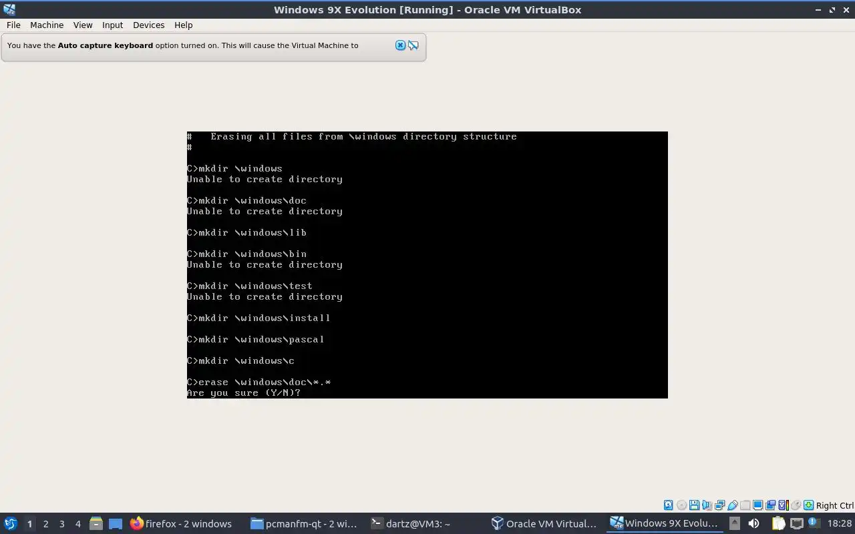Switch to virtual desktop 3
Image resolution: width=855 pixels, height=534 pixels.
(61, 523)
